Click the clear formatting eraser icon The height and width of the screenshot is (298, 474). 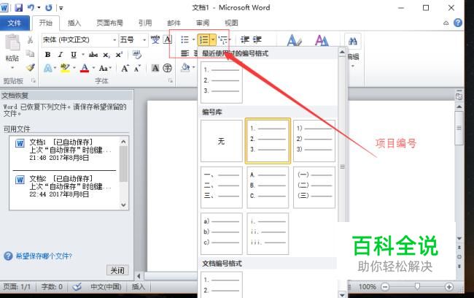[x=137, y=55]
